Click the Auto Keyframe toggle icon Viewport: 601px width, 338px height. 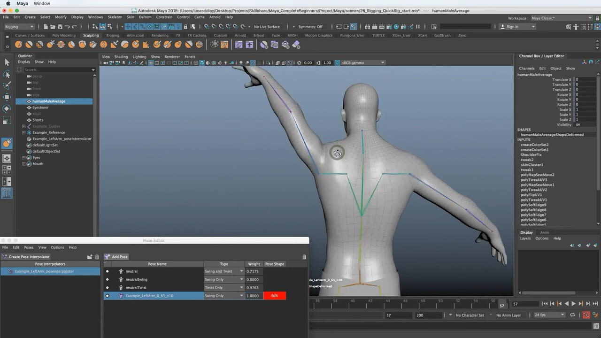(x=586, y=315)
